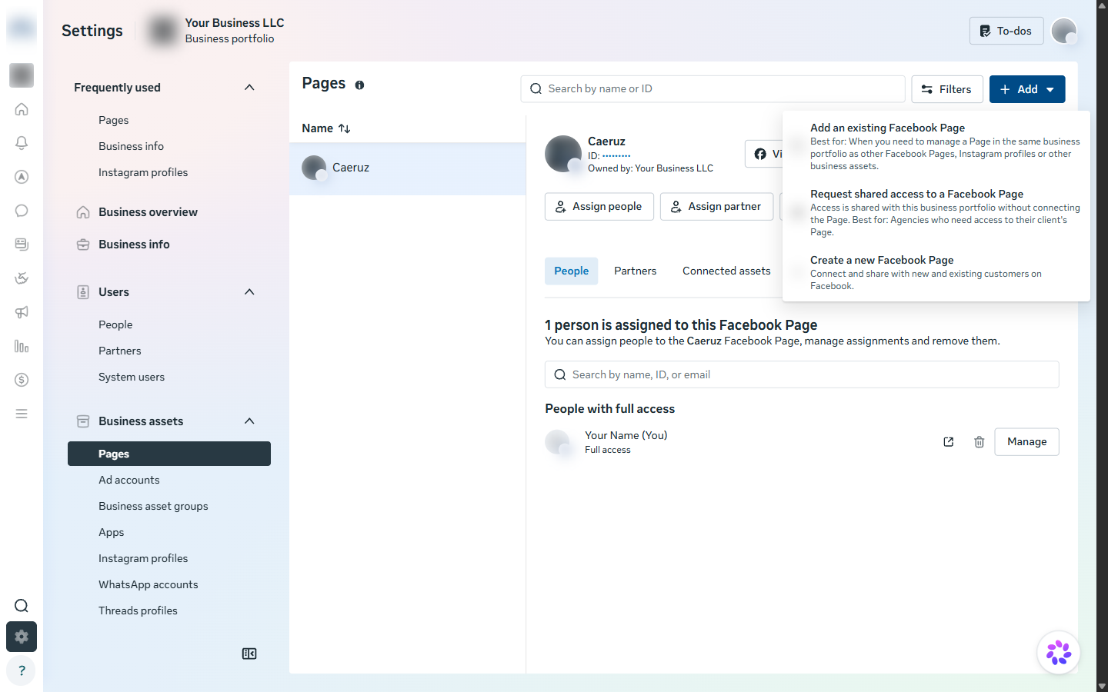The height and width of the screenshot is (692, 1108).
Task: Open the hamburger all tools menu
Action: tap(22, 414)
